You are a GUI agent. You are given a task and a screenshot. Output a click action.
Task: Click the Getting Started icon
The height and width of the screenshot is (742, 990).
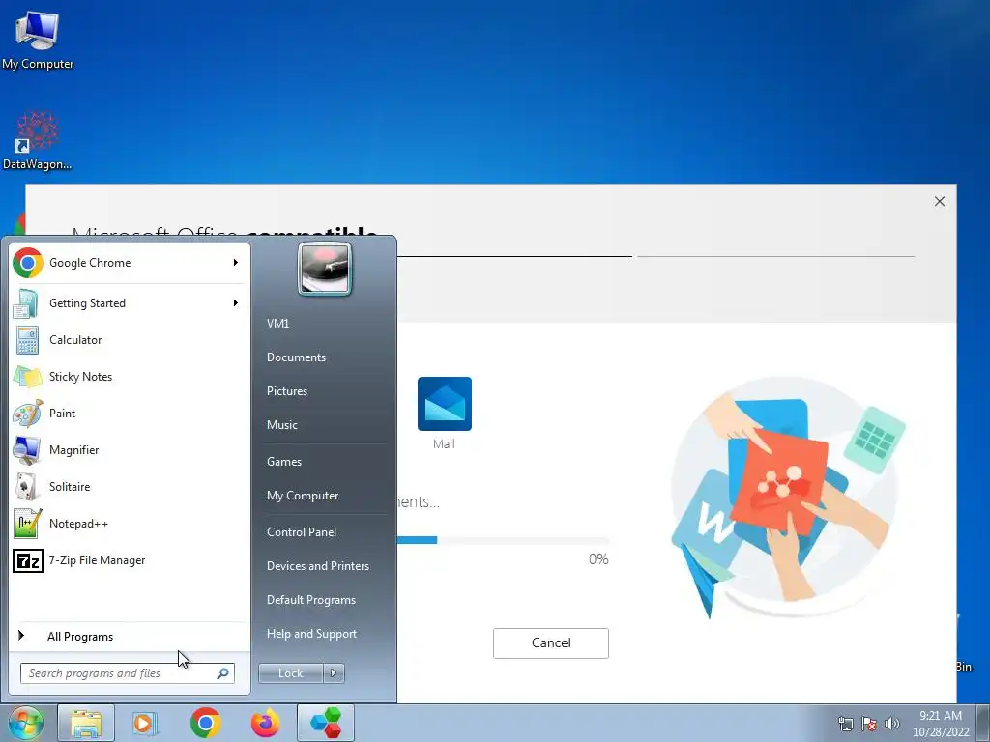pos(26,303)
